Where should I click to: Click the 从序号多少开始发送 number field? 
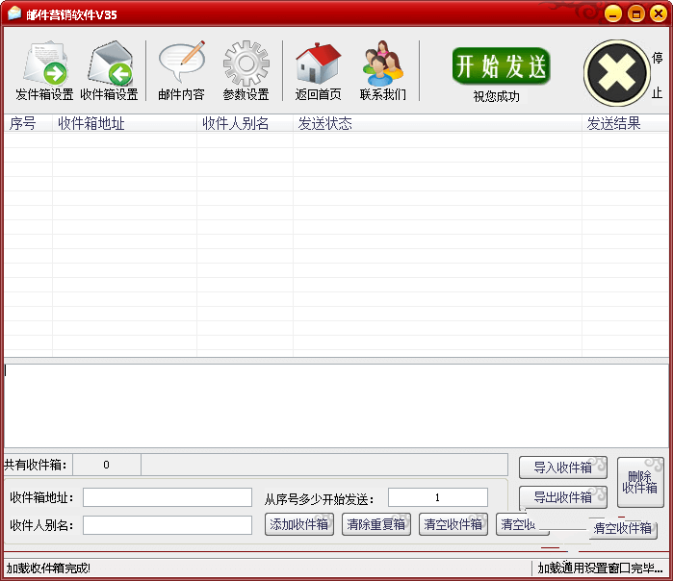coord(438,497)
